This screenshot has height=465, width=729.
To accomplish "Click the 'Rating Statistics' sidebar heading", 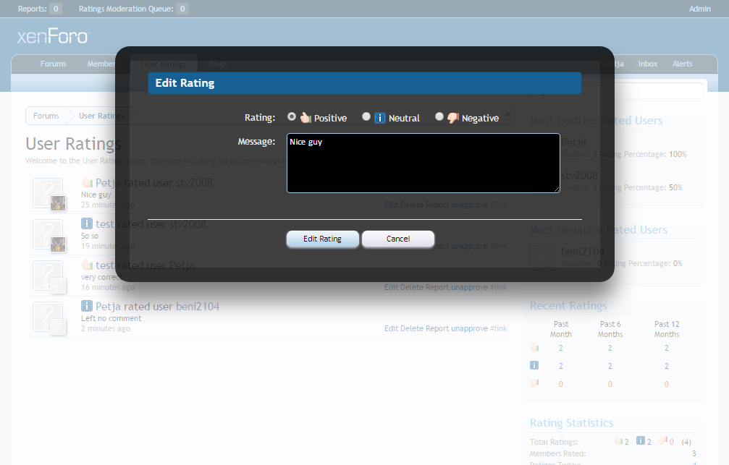I will pos(572,423).
